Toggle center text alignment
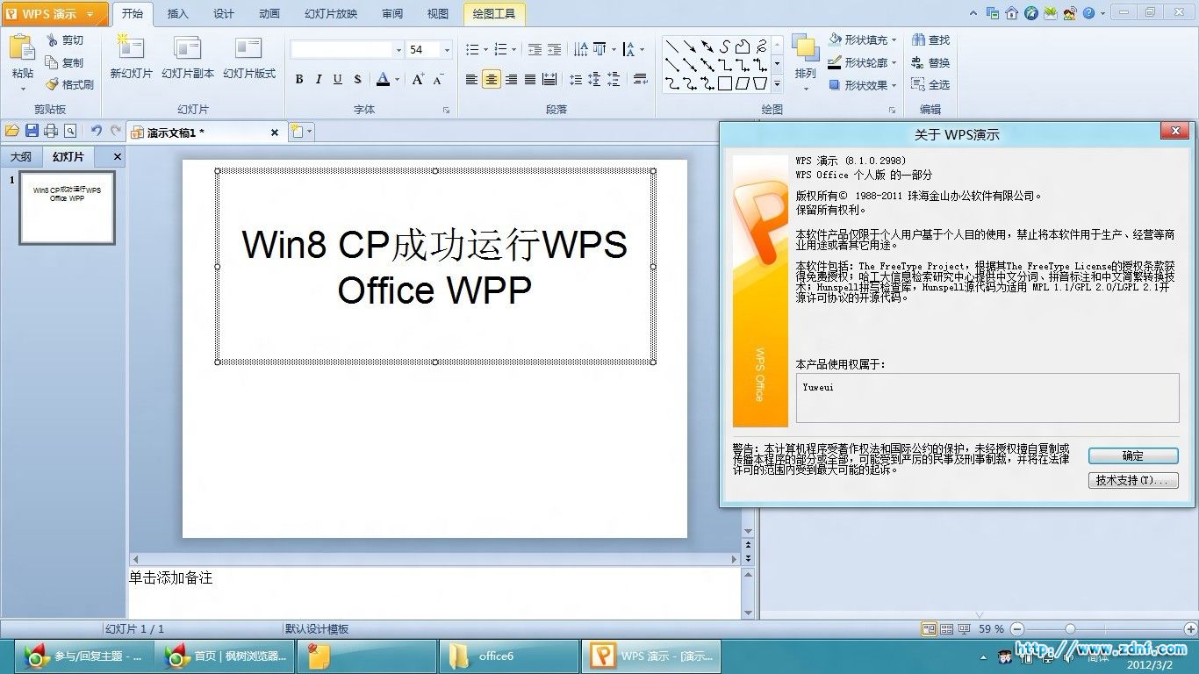The height and width of the screenshot is (674, 1199). coord(492,80)
